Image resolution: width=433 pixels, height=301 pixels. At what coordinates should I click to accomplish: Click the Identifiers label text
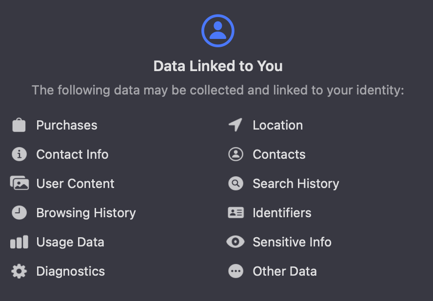(x=282, y=213)
